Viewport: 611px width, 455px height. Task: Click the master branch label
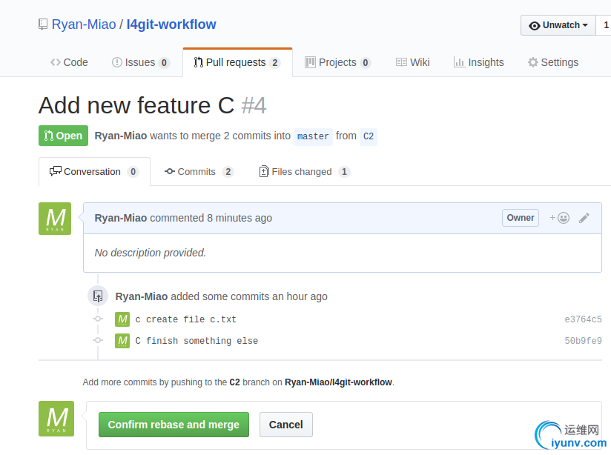[313, 136]
